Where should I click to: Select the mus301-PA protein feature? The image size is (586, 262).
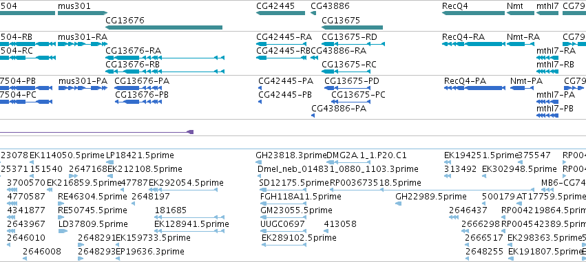[83, 88]
